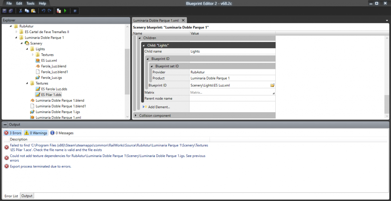Switch to the Output tab
The image size is (391, 201).
27,196
